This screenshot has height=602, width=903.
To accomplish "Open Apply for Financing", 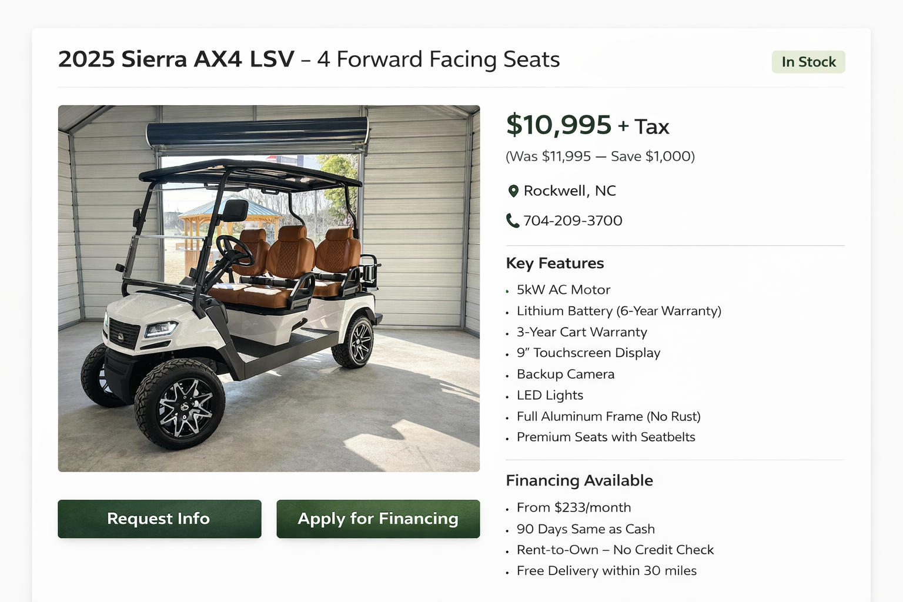I will (378, 519).
